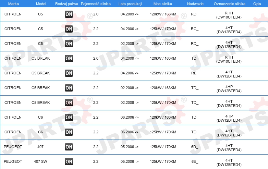Click ON icon in C5 BREAK RE_ row
The width and height of the screenshot is (268, 169).
pos(69,73)
